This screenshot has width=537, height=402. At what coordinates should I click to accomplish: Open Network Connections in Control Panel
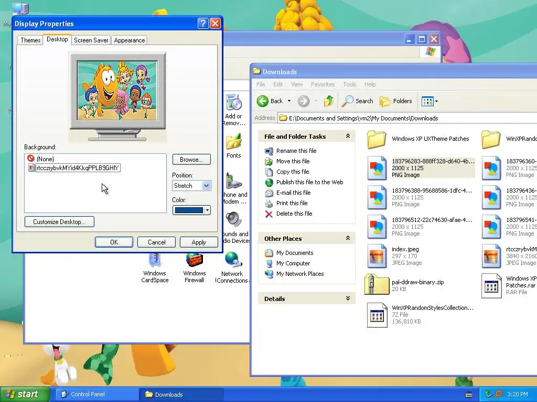point(232,269)
